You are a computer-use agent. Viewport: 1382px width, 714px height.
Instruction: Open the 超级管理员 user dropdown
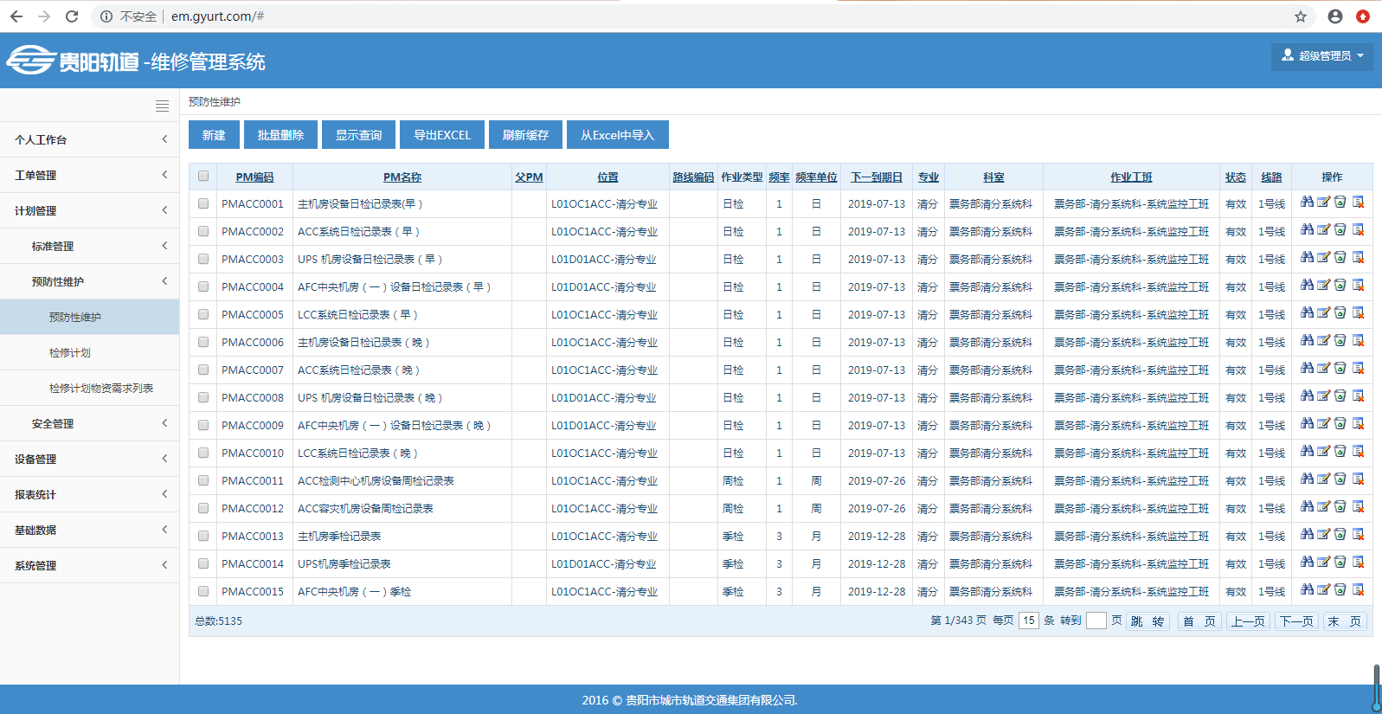click(1322, 56)
